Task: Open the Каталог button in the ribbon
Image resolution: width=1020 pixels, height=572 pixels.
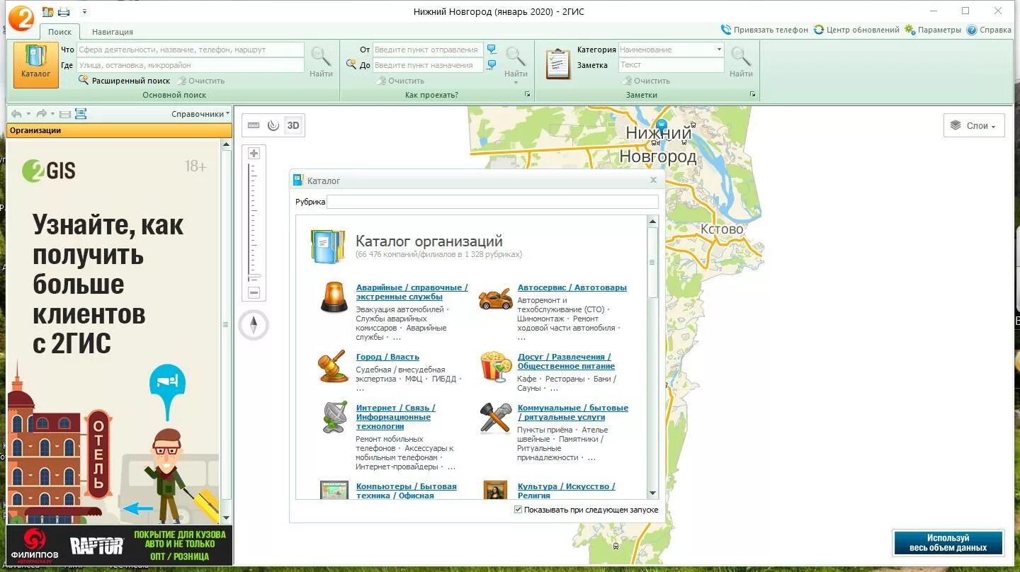Action: pyautogui.click(x=35, y=64)
